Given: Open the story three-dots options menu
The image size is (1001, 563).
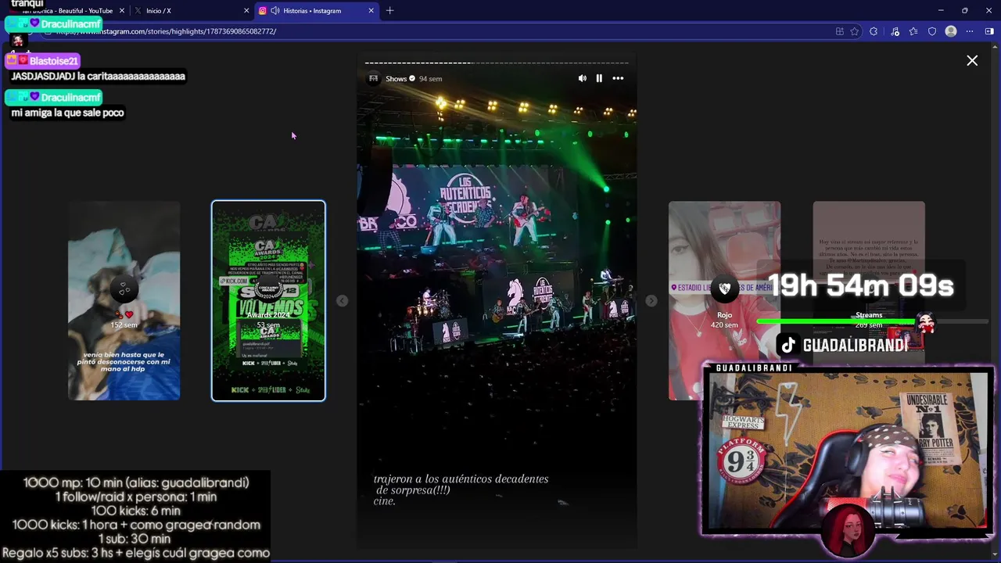Looking at the screenshot, I should [618, 78].
